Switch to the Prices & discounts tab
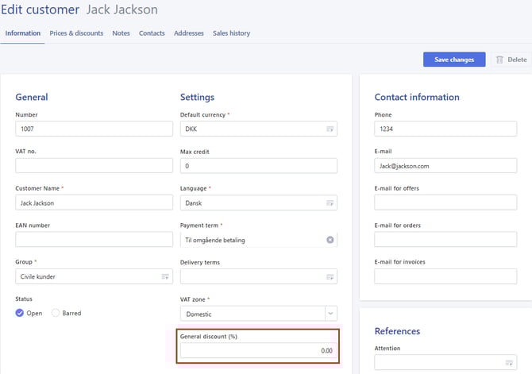Screen dimensions: 532x374 pos(76,33)
